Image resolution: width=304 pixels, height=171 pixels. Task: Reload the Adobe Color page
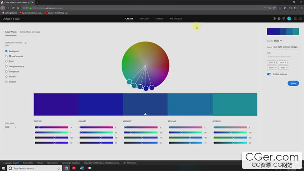pyautogui.click(x=13, y=8)
